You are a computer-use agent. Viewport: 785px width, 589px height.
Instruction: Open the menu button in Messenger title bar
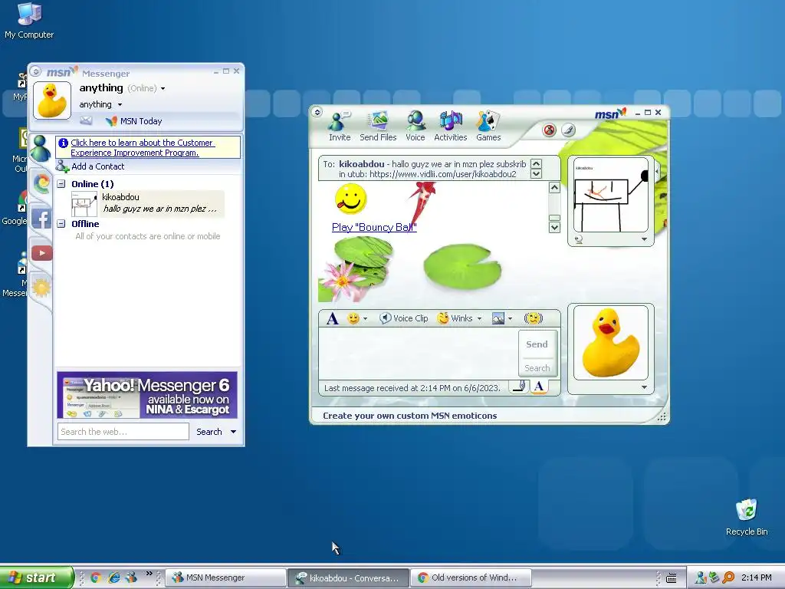pyautogui.click(x=36, y=71)
